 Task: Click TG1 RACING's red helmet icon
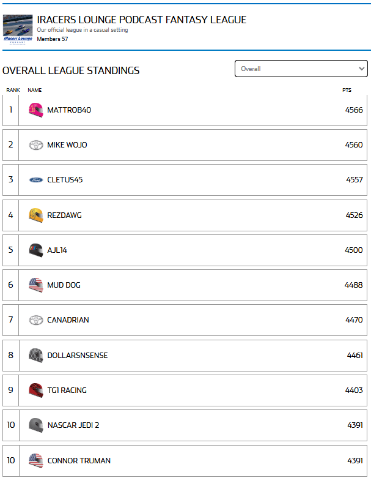tap(36, 390)
